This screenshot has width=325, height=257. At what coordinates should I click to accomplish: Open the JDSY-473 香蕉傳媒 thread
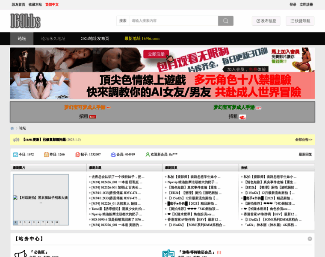pyautogui.click(x=116, y=198)
